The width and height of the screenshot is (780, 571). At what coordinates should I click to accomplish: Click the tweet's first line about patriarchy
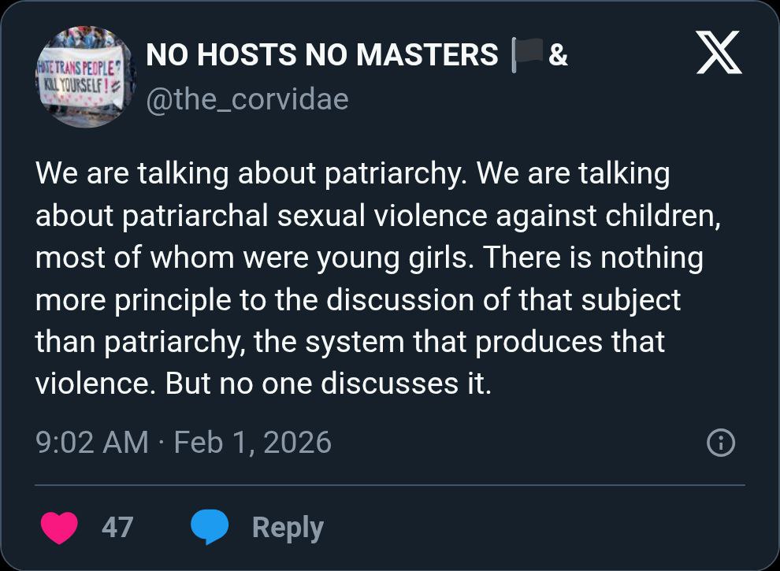(353, 173)
